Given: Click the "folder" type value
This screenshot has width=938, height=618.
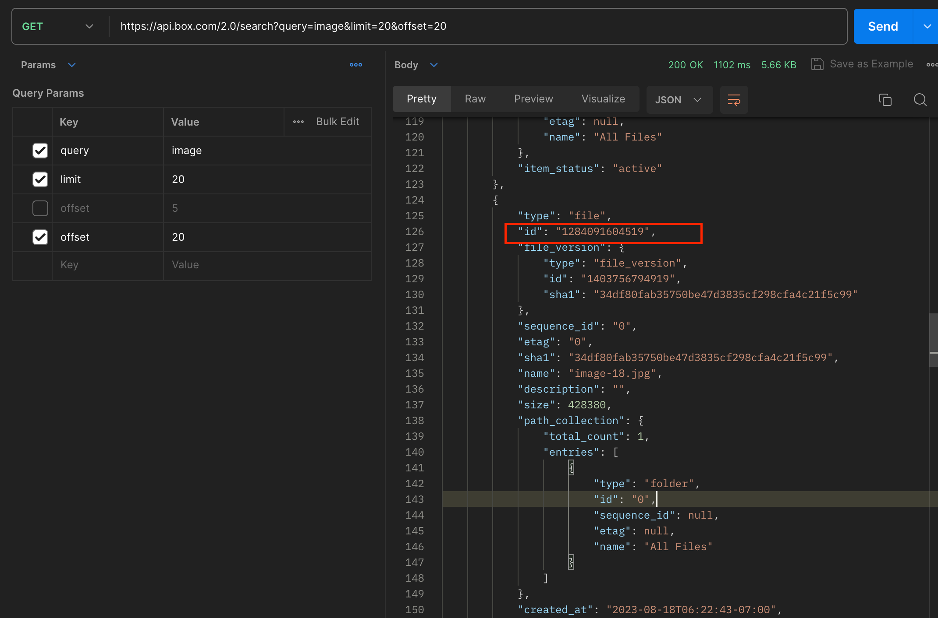Looking at the screenshot, I should pos(669,484).
